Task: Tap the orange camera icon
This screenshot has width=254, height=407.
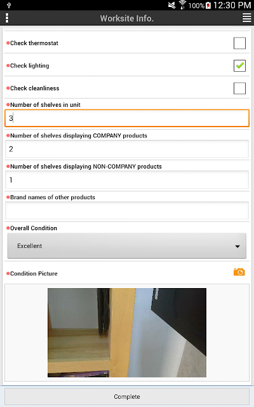Action: 239,272
